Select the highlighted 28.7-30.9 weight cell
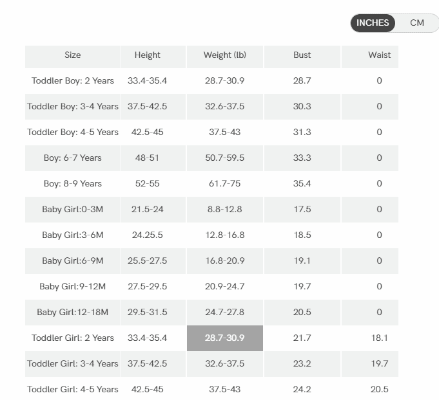 tap(225, 338)
